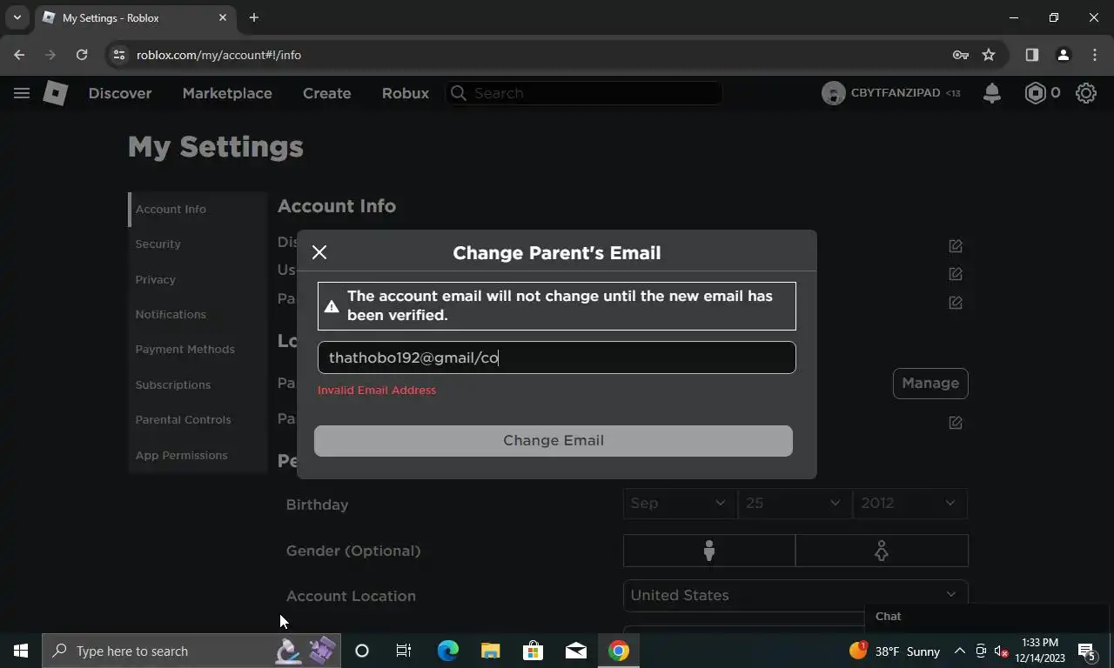Open the notifications bell
Viewport: 1114px width, 668px height.
click(x=991, y=93)
